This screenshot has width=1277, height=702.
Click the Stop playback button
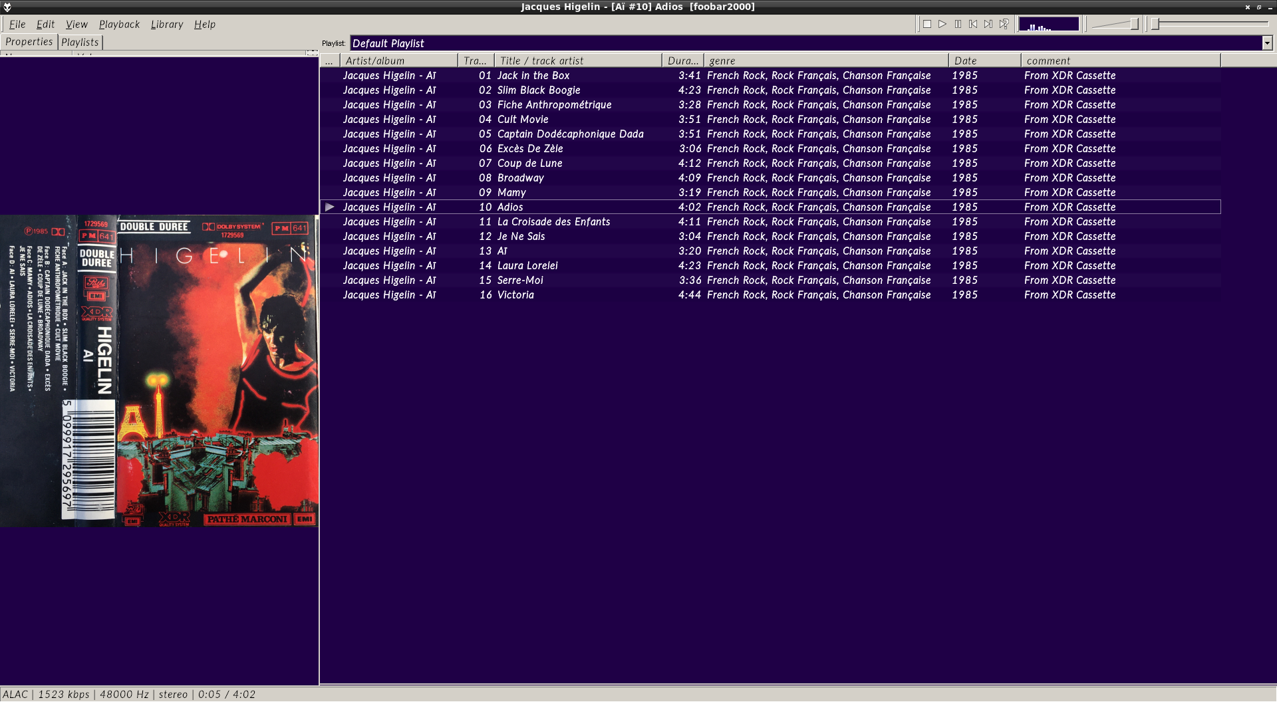tap(927, 24)
